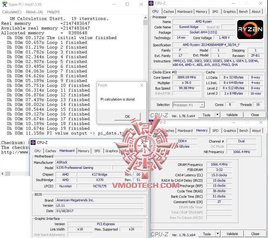Switch to SPD tab in top CPU-Z window
This screenshot has height=238, width=268.
tap(215, 12)
